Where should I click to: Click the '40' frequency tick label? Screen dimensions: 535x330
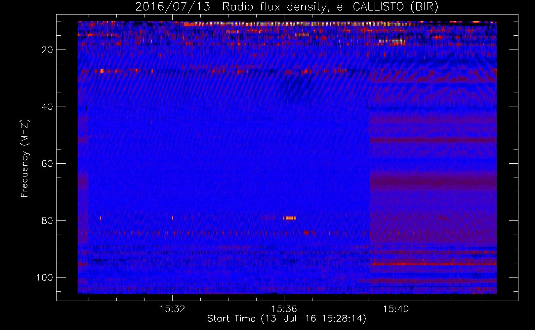48,107
